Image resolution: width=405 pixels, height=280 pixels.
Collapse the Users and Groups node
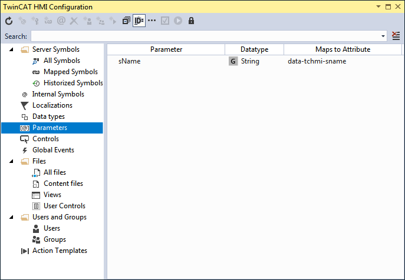(11, 217)
